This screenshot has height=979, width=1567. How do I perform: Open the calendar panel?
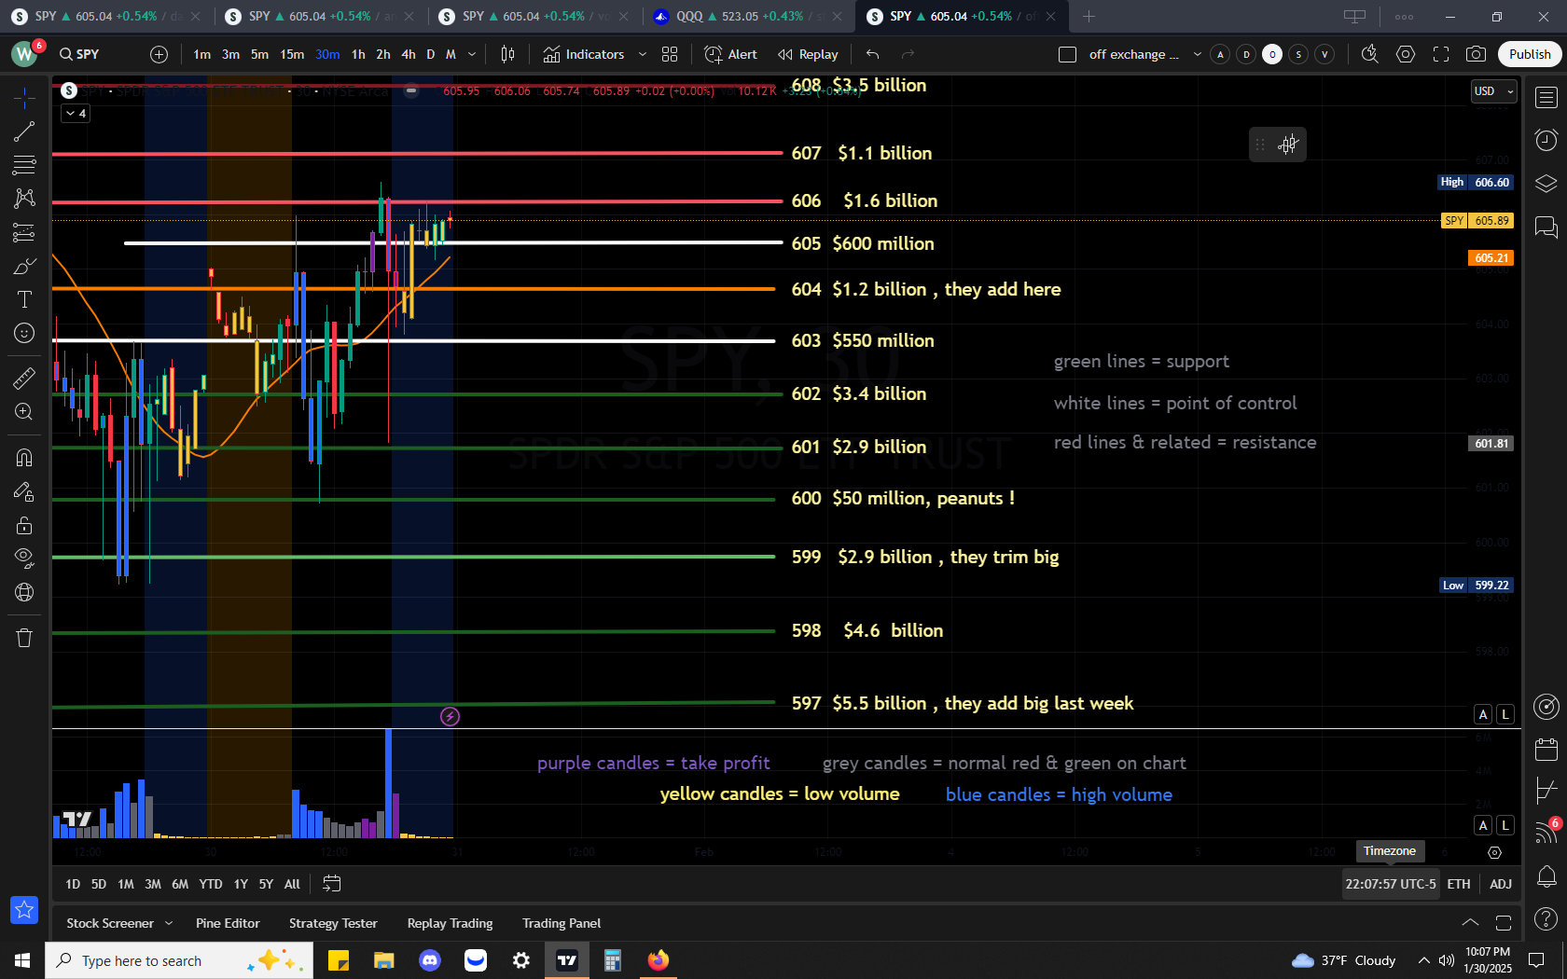(x=1546, y=749)
